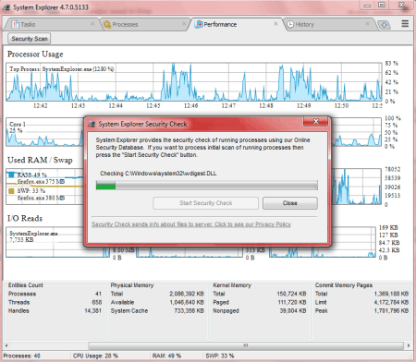Viewport: 416px width, 362px height.
Task: Click the scrollbar left arrow
Action: [x=6, y=345]
